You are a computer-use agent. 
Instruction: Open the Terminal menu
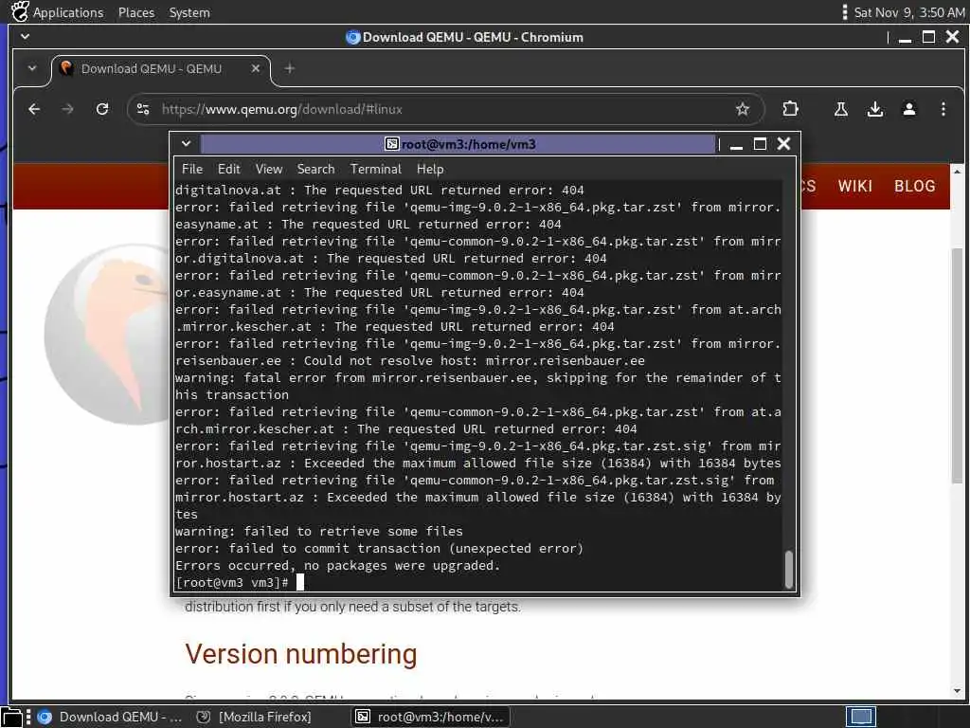pos(375,169)
